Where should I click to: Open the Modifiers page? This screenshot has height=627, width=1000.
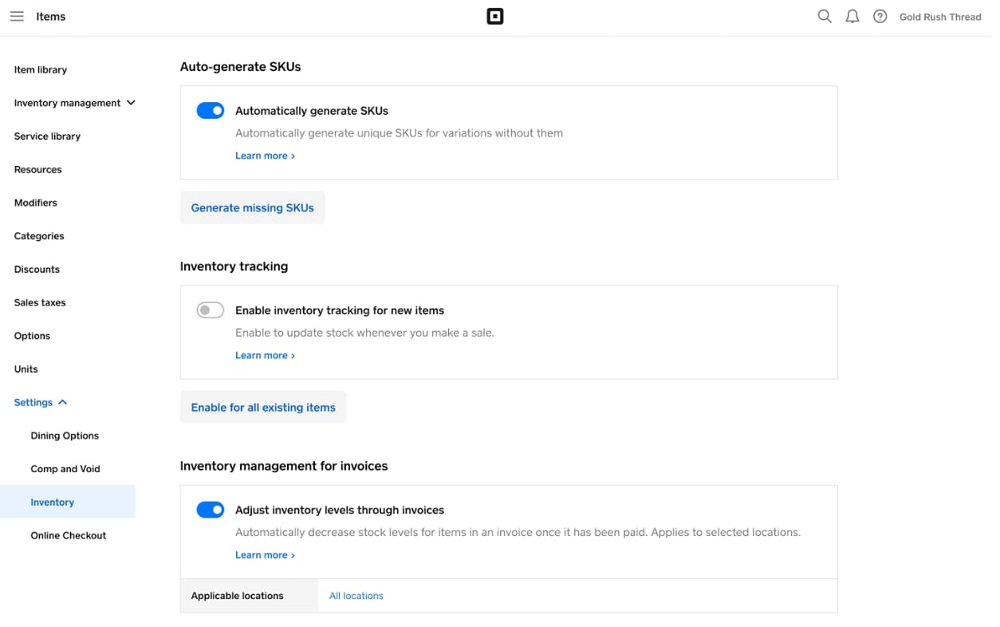click(36, 203)
